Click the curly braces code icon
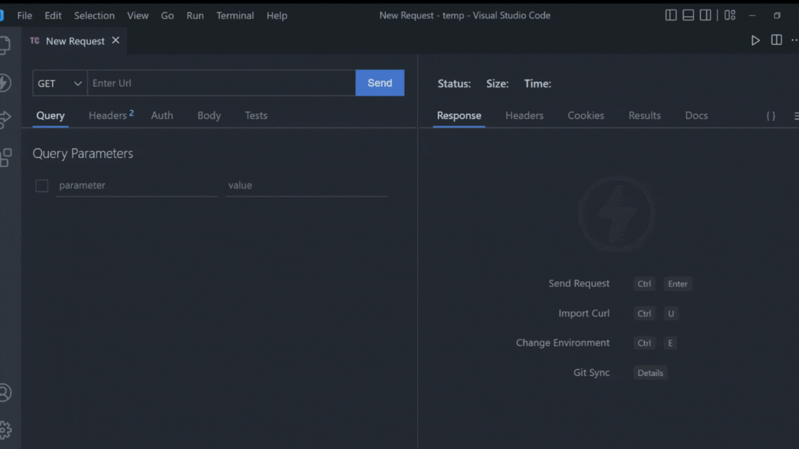 771,116
